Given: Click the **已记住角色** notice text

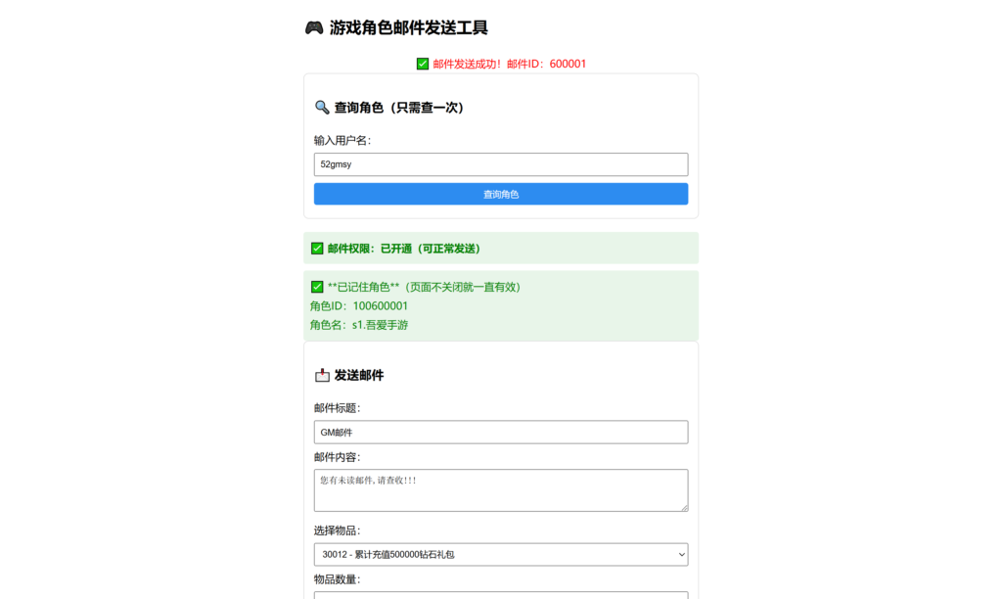Looking at the screenshot, I should (x=425, y=287).
